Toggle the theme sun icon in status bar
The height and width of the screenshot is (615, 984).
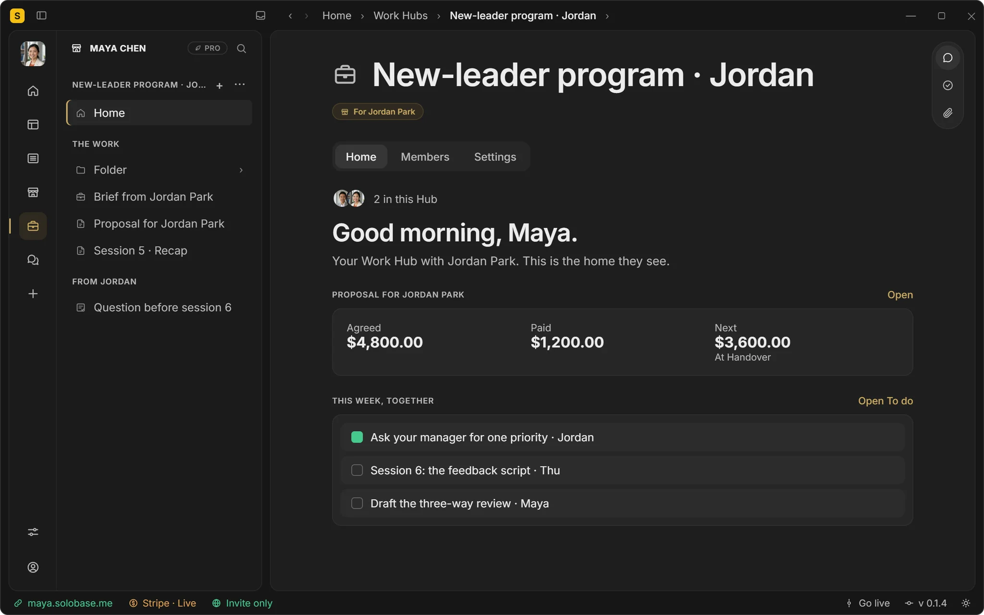pos(966,603)
